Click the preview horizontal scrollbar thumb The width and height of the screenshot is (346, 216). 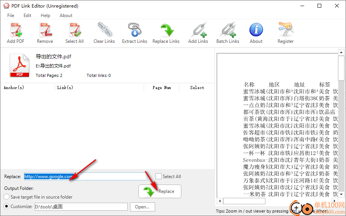[244, 201]
